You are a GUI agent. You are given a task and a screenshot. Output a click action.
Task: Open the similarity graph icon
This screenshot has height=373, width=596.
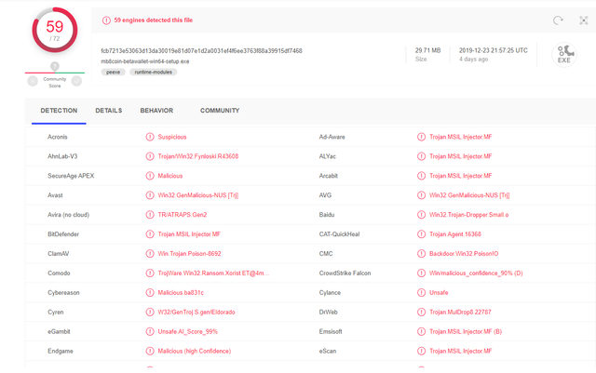coord(584,20)
